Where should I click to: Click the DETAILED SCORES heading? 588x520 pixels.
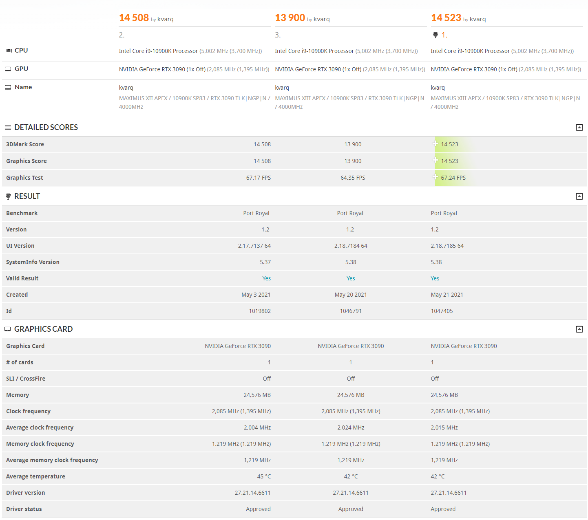[46, 128]
